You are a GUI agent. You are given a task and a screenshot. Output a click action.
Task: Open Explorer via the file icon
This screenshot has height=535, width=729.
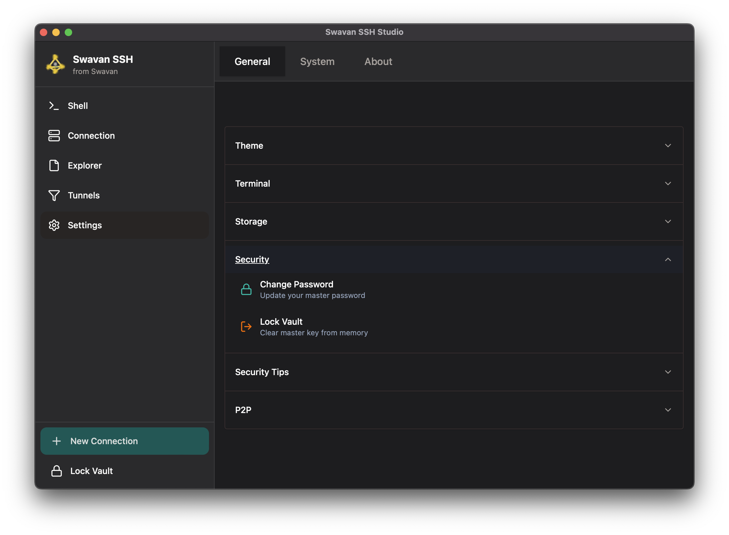click(x=54, y=165)
